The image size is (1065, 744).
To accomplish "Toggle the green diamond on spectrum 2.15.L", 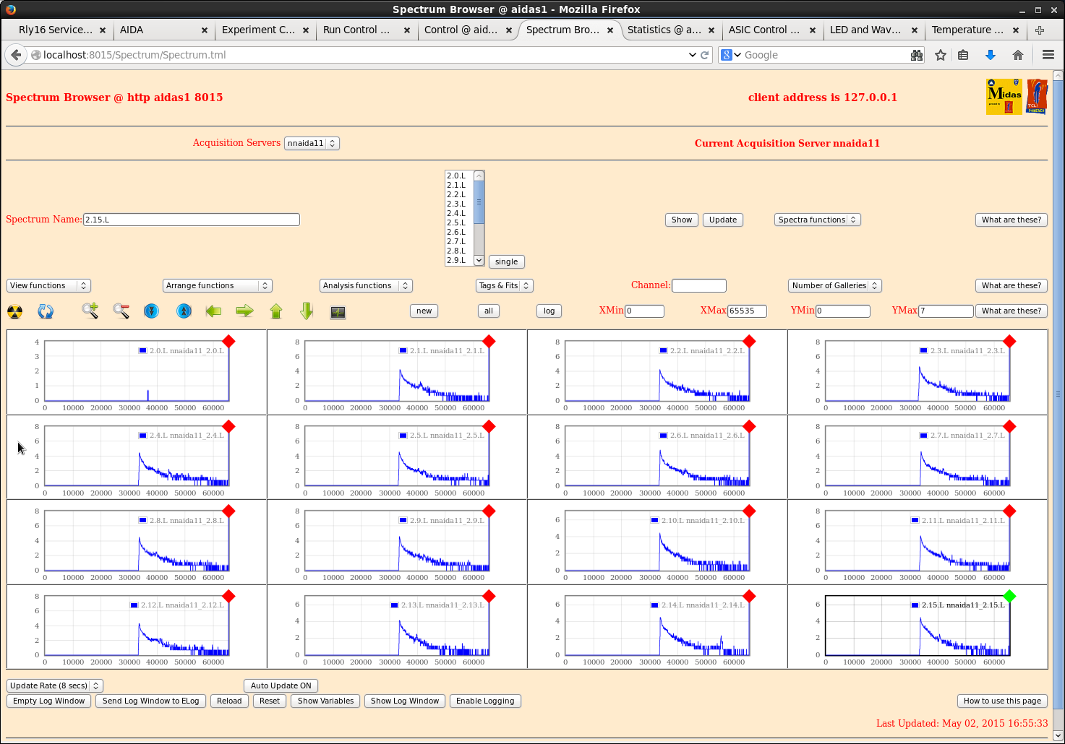I will click(x=1009, y=596).
